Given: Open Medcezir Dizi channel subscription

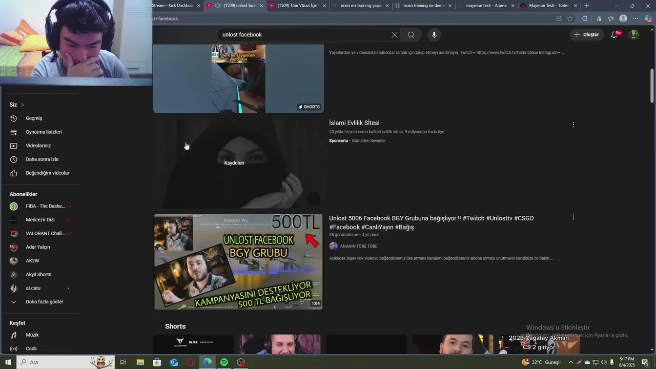Looking at the screenshot, I should click(40, 220).
